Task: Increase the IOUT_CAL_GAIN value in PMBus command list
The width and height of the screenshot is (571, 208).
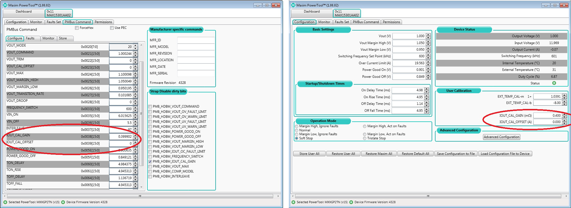Action: click(135, 135)
